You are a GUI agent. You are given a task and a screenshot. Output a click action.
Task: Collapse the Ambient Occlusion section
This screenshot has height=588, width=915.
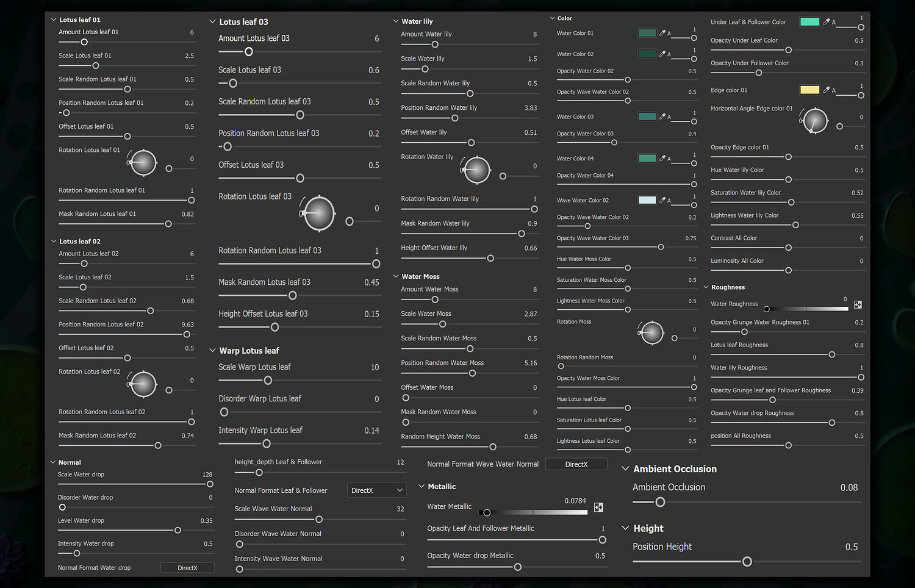point(625,468)
